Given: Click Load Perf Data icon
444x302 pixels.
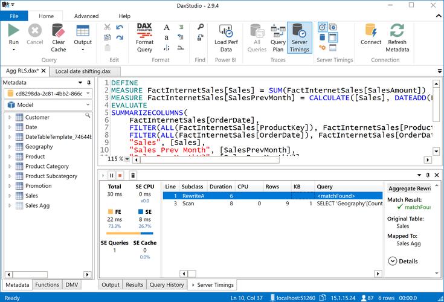Looking at the screenshot, I should click(226, 31).
